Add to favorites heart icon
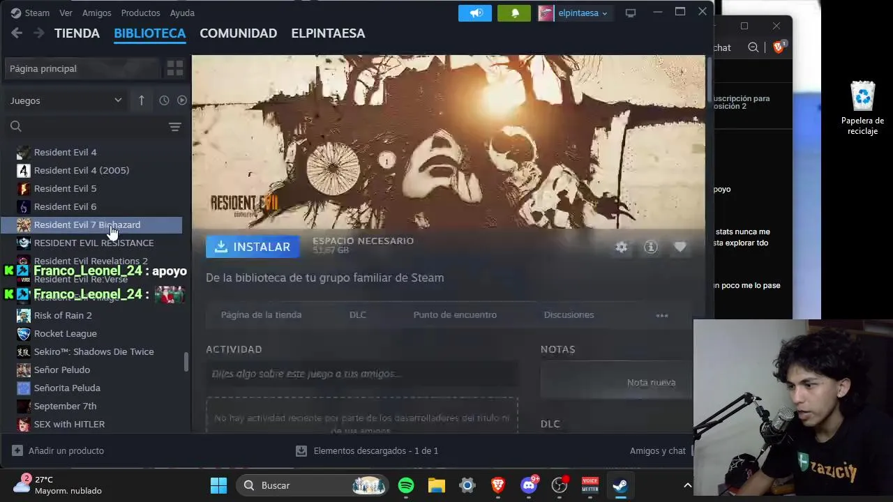The height and width of the screenshot is (502, 893). pos(680,248)
